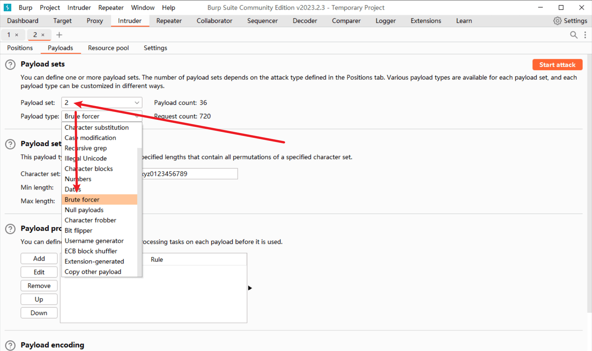Open the three-dot options menu
Viewport: 592px width, 351px height.
pos(585,35)
